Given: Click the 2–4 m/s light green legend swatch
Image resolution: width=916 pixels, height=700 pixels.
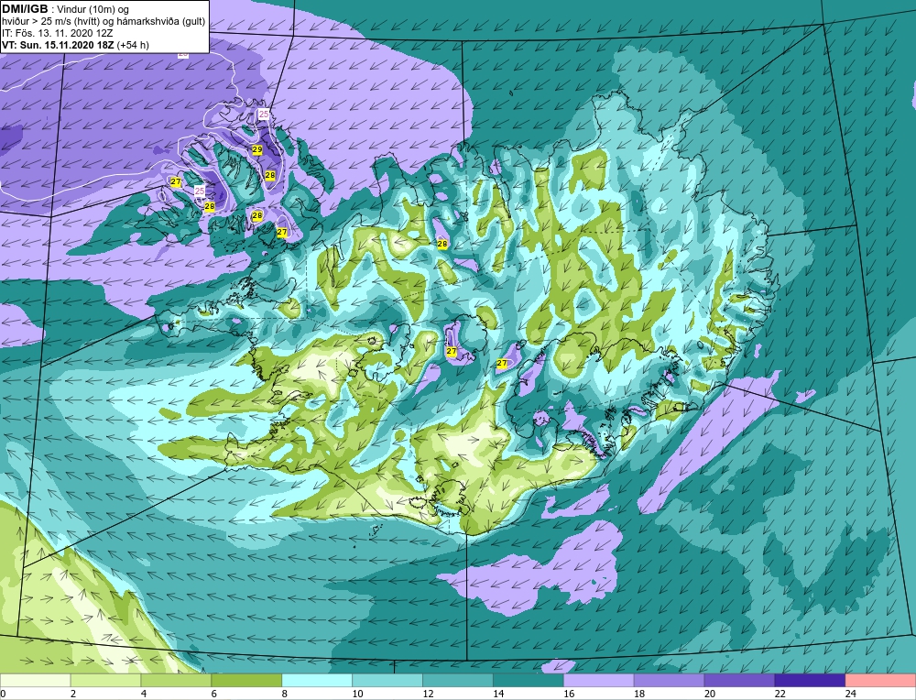Looking at the screenshot, I should coord(105,681).
